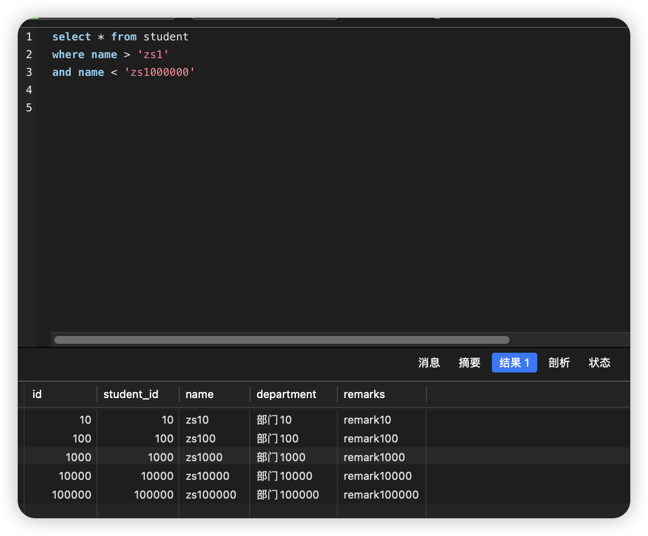This screenshot has height=536, width=648.
Task: Open the 消息 tab
Action: click(x=429, y=363)
